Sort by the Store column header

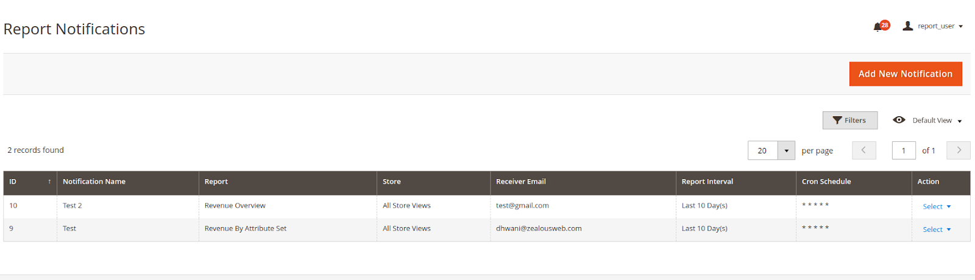tap(392, 182)
